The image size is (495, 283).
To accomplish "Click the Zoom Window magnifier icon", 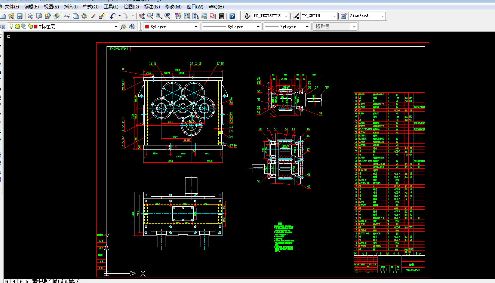I will point(159,16).
